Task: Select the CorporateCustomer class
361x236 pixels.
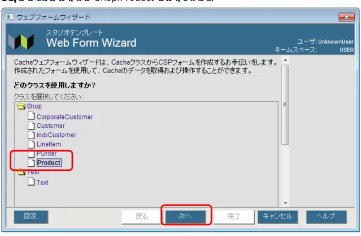Action: tap(65, 117)
